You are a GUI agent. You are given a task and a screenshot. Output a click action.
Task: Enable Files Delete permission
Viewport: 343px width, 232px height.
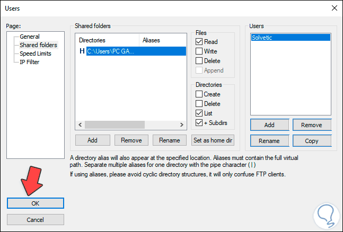click(199, 61)
